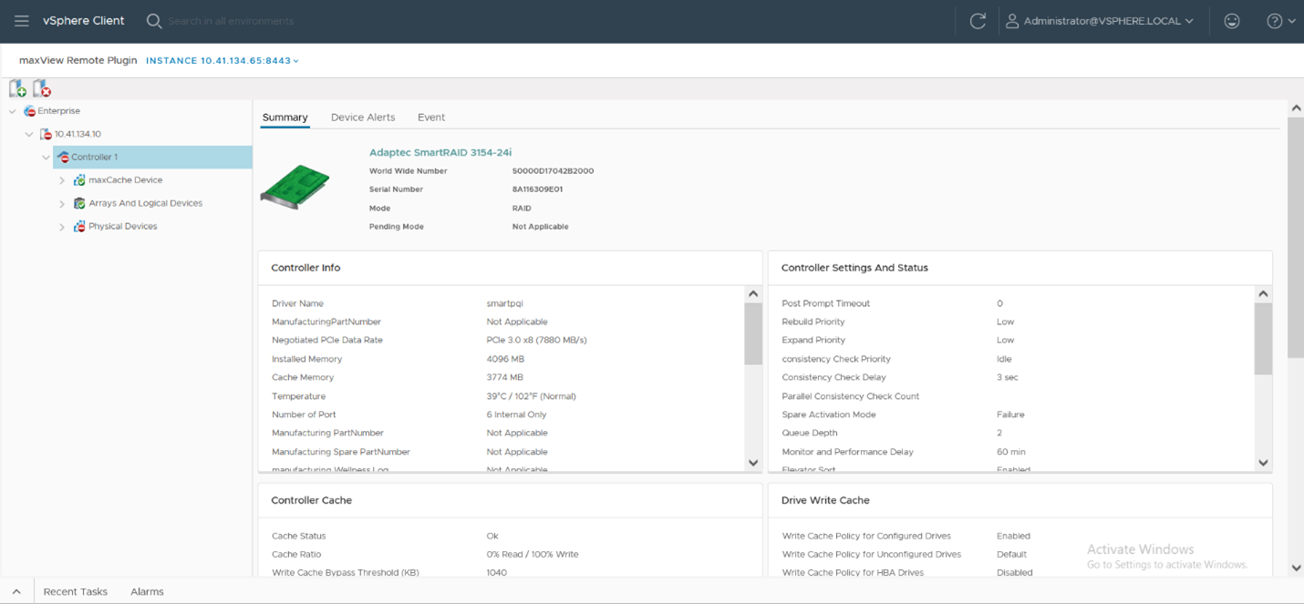Expand the bottom Recent Tasks panel chevron
Image resolution: width=1304 pixels, height=604 pixels.
[16, 591]
